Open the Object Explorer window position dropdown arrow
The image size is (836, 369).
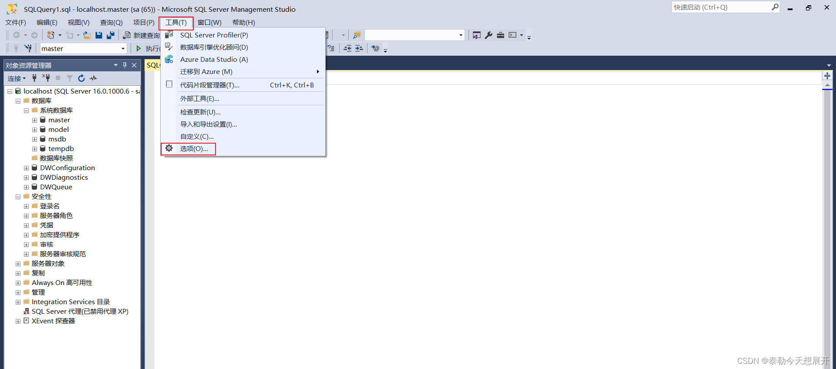coord(116,65)
